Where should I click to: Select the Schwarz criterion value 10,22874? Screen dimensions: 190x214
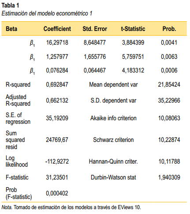(x=169, y=140)
